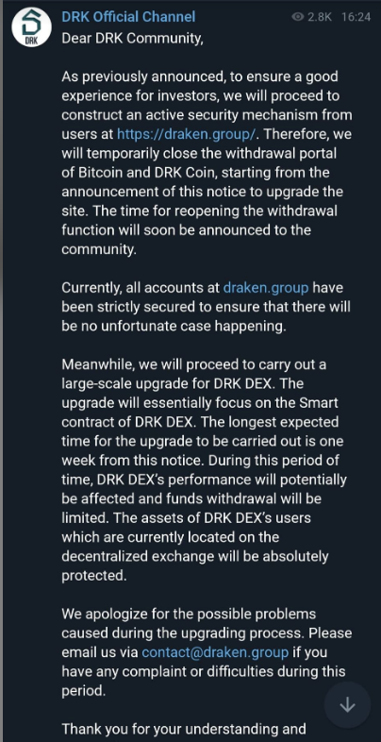Follow the draken.group link after 'all accounts at'
This screenshot has height=742, width=381.
[x=266, y=288]
